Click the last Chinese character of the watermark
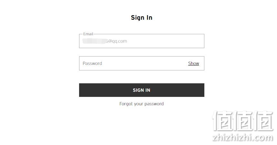Image resolution: width=277 pixels, height=145 pixels. [263, 121]
